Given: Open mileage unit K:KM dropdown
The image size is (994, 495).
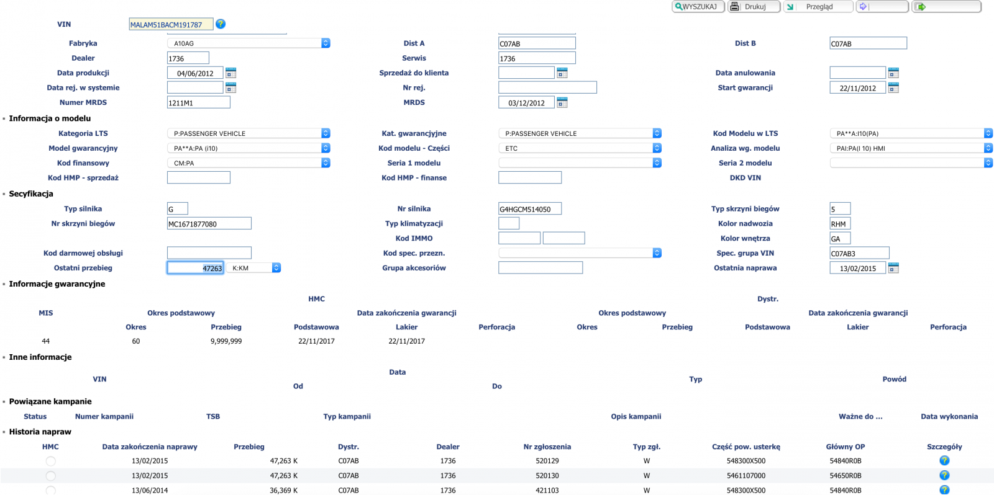Looking at the screenshot, I should click(x=276, y=268).
